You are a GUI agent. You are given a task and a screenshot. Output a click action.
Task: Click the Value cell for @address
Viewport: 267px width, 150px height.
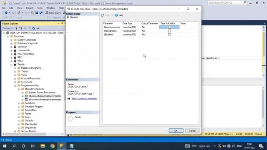(189, 35)
